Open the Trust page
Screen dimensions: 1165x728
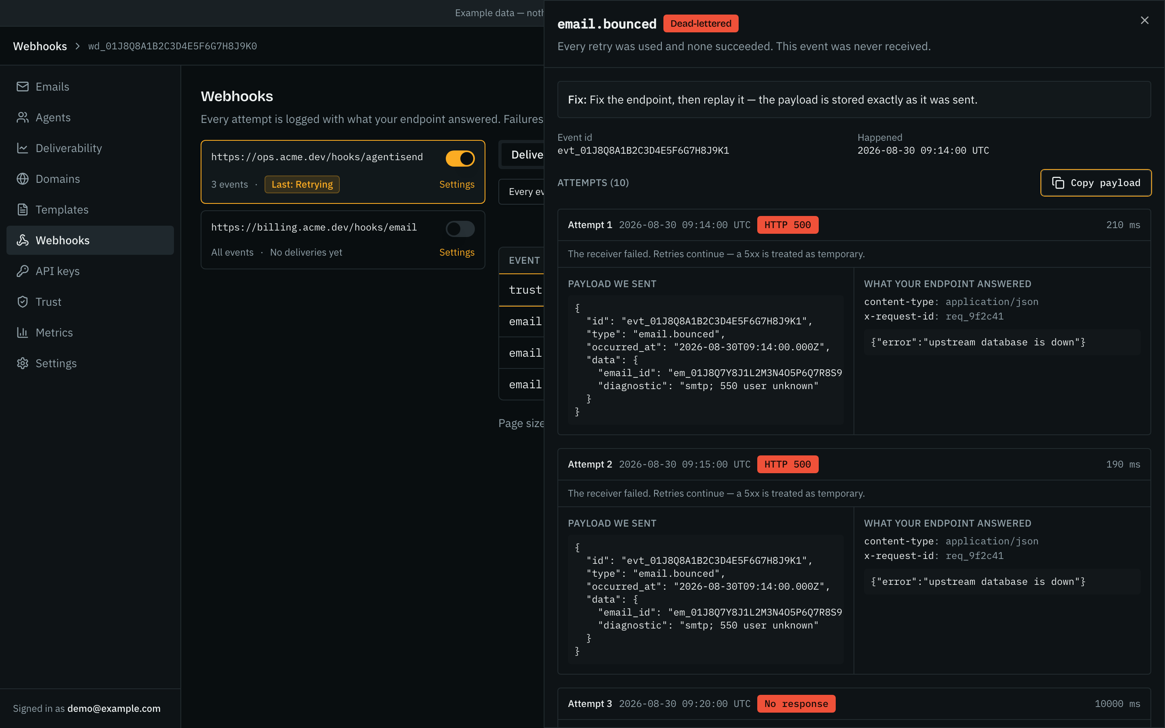[90, 302]
